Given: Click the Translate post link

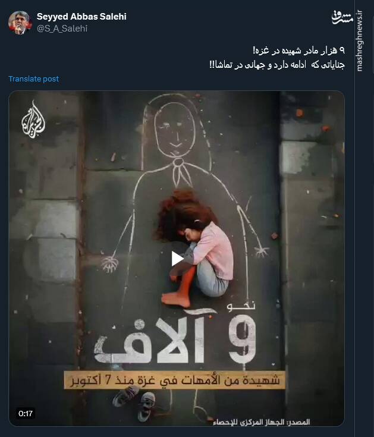Looking at the screenshot, I should pos(34,79).
